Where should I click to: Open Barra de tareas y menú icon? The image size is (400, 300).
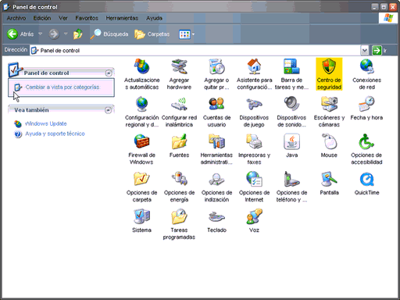(291, 74)
